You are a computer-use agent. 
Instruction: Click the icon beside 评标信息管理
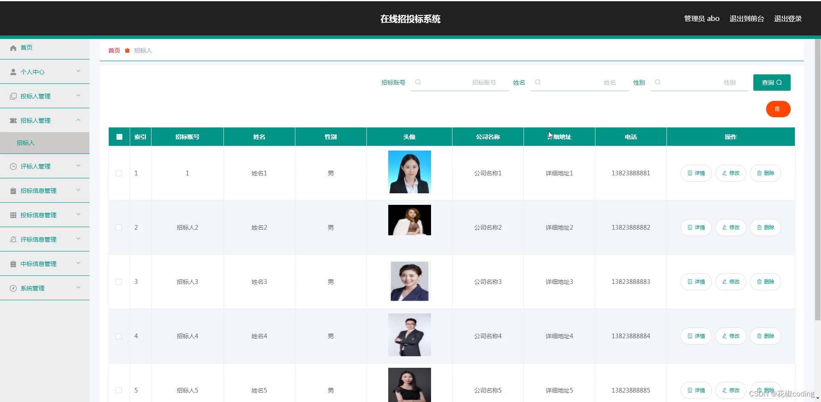pyautogui.click(x=13, y=239)
